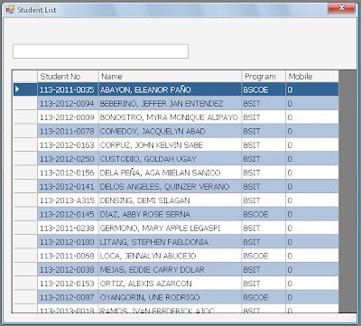
Task: Select name MEJAS, EDDIE CARRY DOLAR
Action: pos(170,269)
